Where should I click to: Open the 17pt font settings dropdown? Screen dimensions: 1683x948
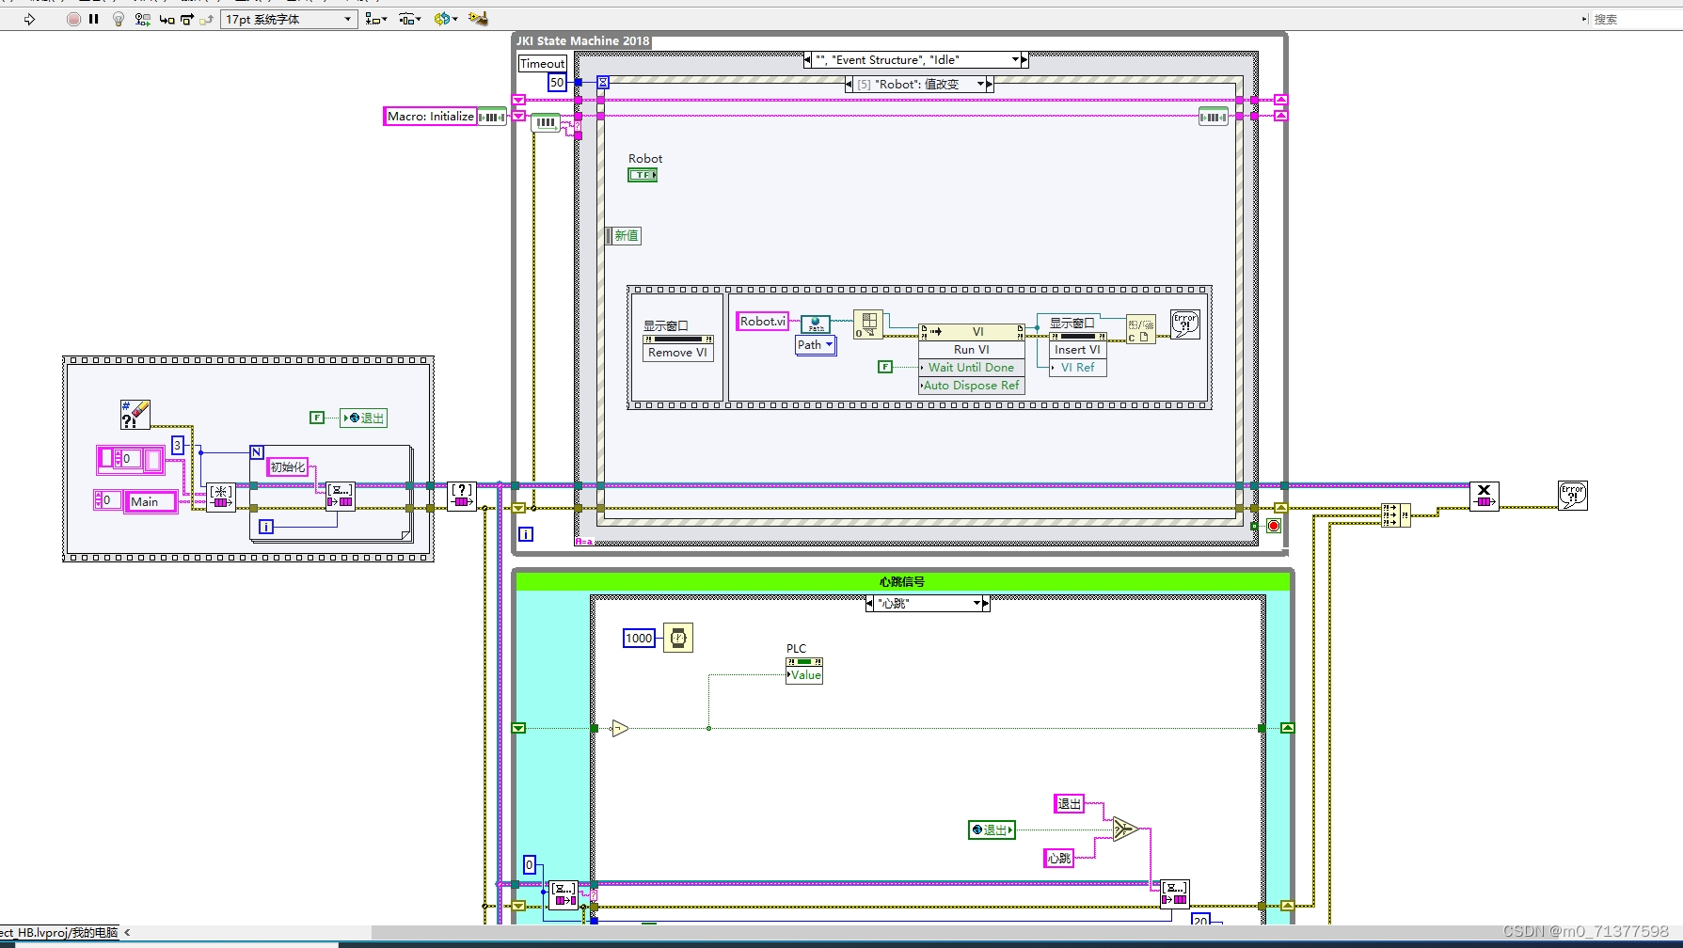click(x=289, y=19)
